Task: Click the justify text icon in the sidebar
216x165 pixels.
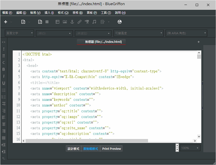Action: [x=4, y=138]
